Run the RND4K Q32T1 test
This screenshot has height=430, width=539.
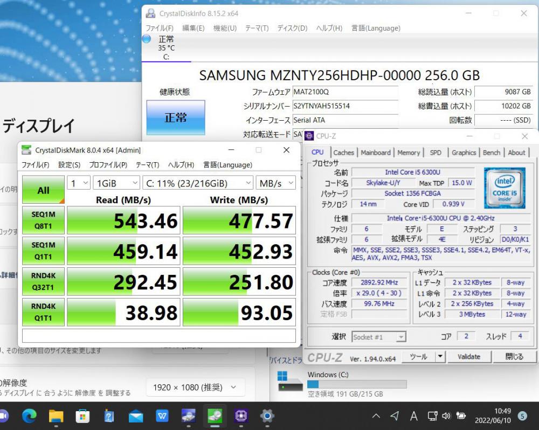43,281
